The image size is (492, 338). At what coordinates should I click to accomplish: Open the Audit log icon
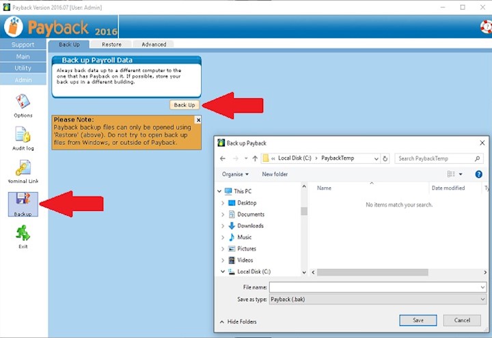(23, 135)
